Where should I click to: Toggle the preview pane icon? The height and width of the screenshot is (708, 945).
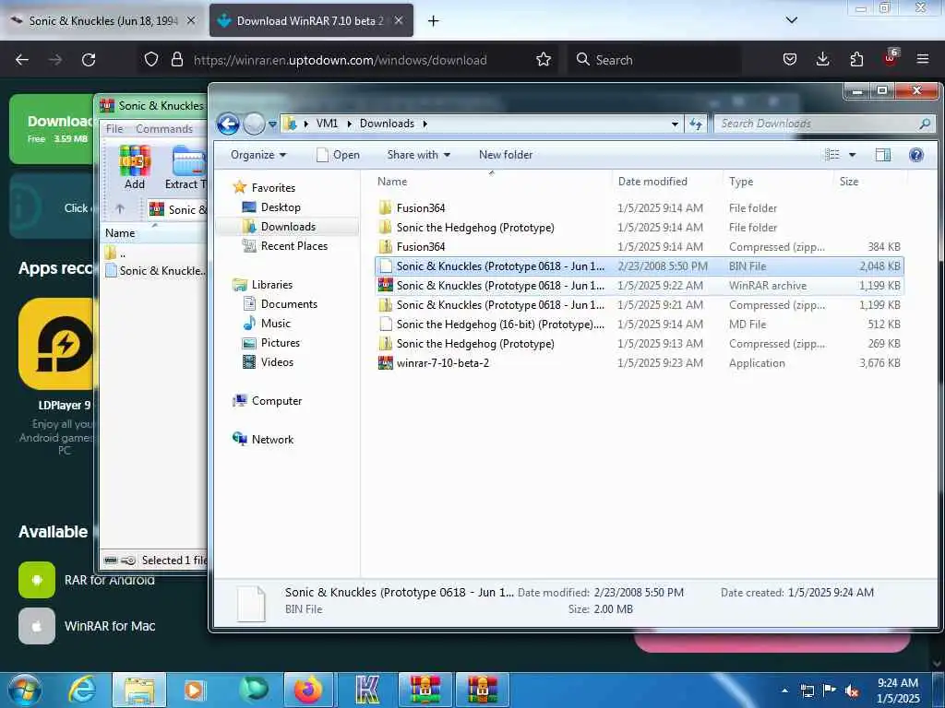point(883,155)
